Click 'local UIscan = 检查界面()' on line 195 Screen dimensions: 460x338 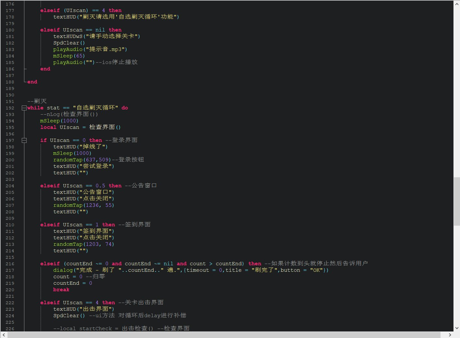coord(80,127)
